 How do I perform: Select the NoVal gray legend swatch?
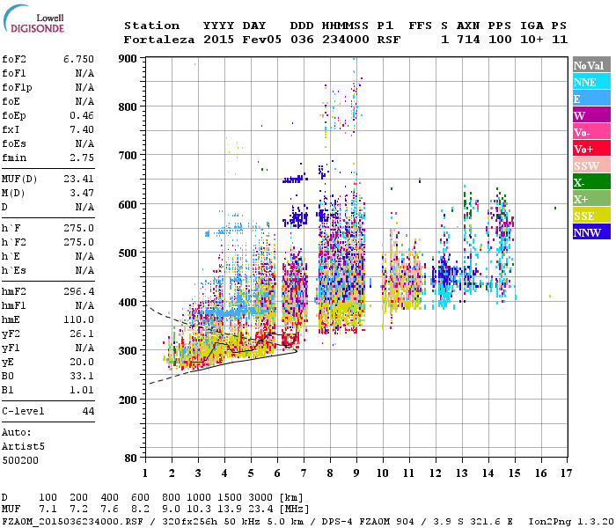[591, 65]
